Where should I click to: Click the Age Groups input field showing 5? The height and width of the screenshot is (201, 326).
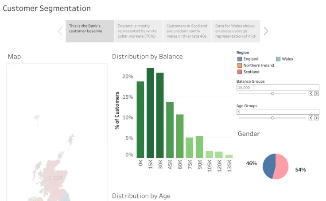[x=278, y=112]
